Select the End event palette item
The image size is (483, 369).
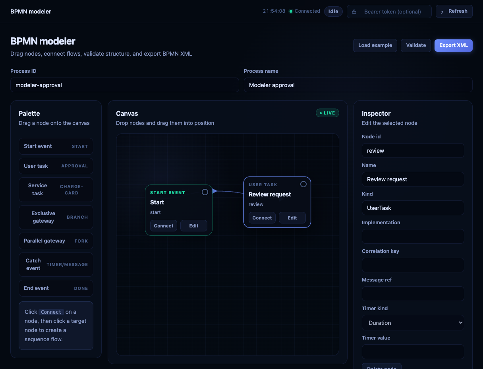(x=56, y=288)
